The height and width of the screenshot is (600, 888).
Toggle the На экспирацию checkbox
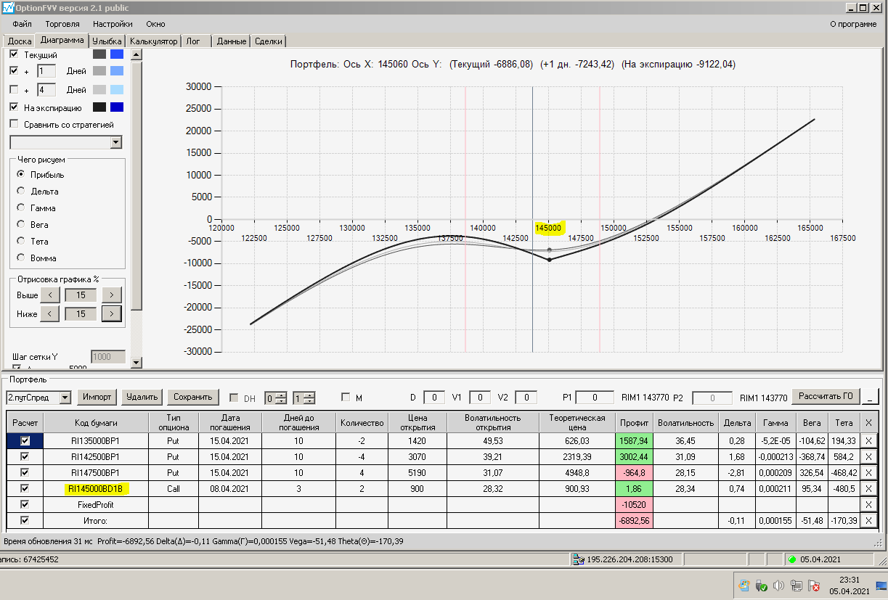pos(14,107)
